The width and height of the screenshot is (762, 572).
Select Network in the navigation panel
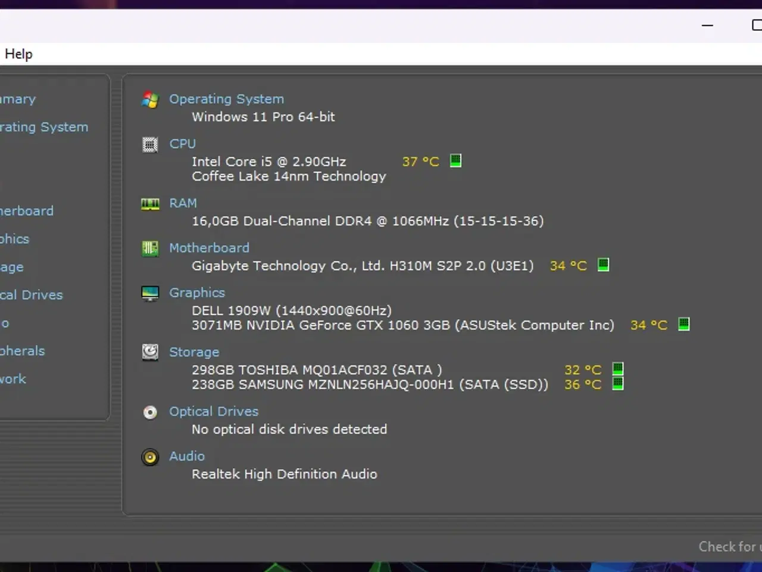click(13, 379)
